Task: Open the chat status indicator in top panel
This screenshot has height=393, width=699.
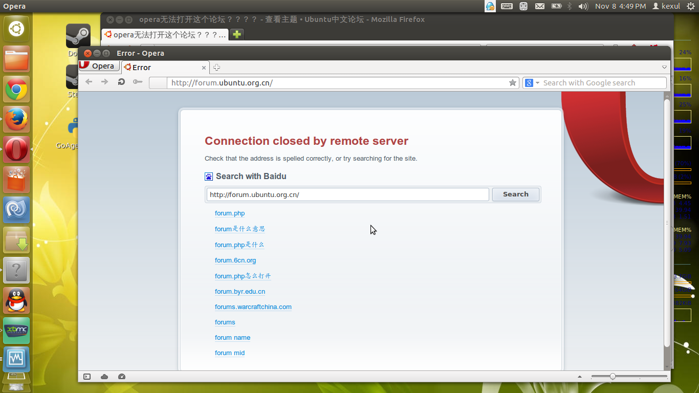Action: [x=490, y=6]
